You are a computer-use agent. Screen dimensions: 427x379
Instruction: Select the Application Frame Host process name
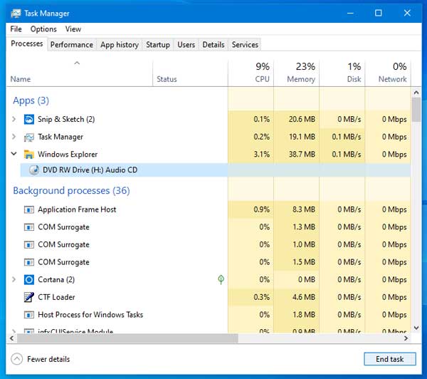tap(77, 209)
